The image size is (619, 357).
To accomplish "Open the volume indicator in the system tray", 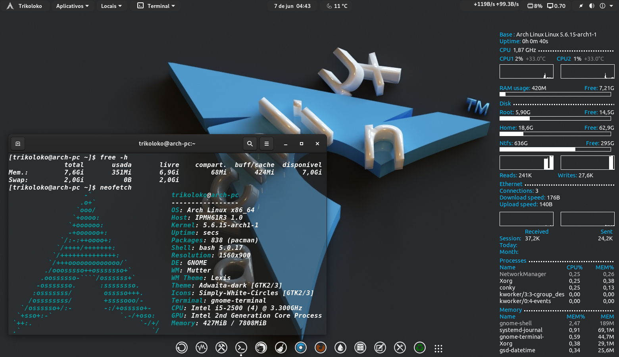I will click(592, 6).
